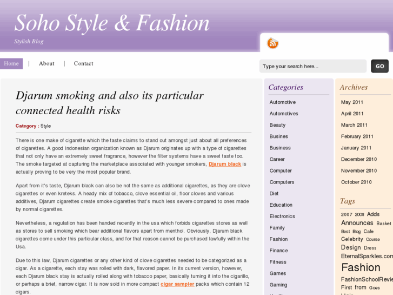Select the Automotive category

(x=283, y=102)
